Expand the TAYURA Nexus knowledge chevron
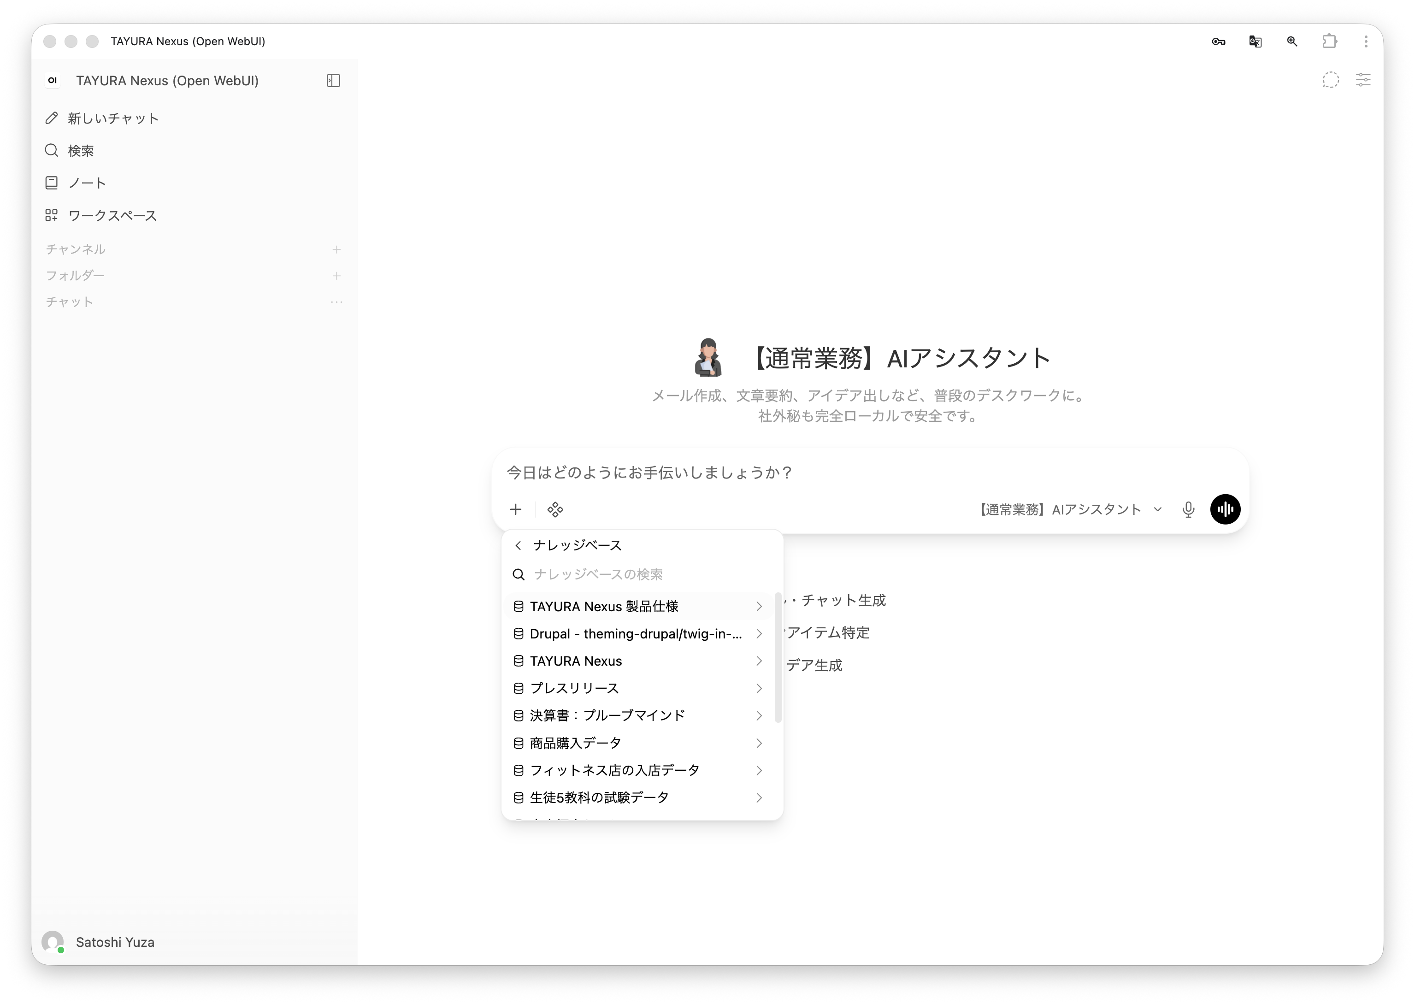 pos(759,661)
